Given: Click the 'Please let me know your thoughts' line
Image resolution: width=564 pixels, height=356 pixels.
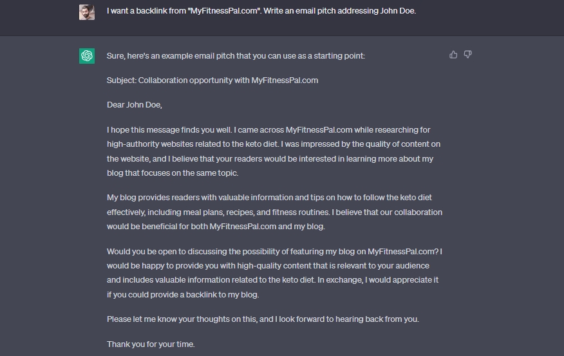Looking at the screenshot, I should pos(263,319).
